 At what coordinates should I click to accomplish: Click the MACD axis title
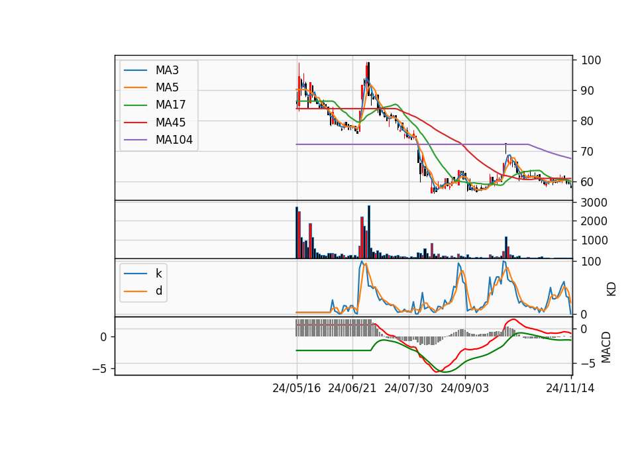(x=606, y=347)
